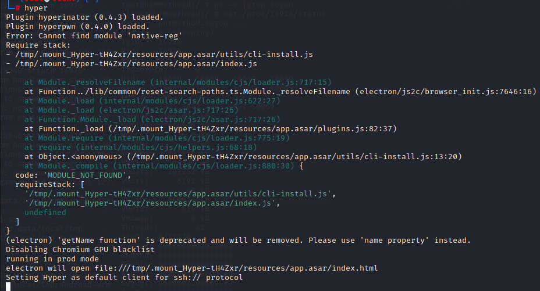Click the 'Require stack:' line
Image resolution: width=540 pixels, height=291 pixels.
[x=38, y=45]
